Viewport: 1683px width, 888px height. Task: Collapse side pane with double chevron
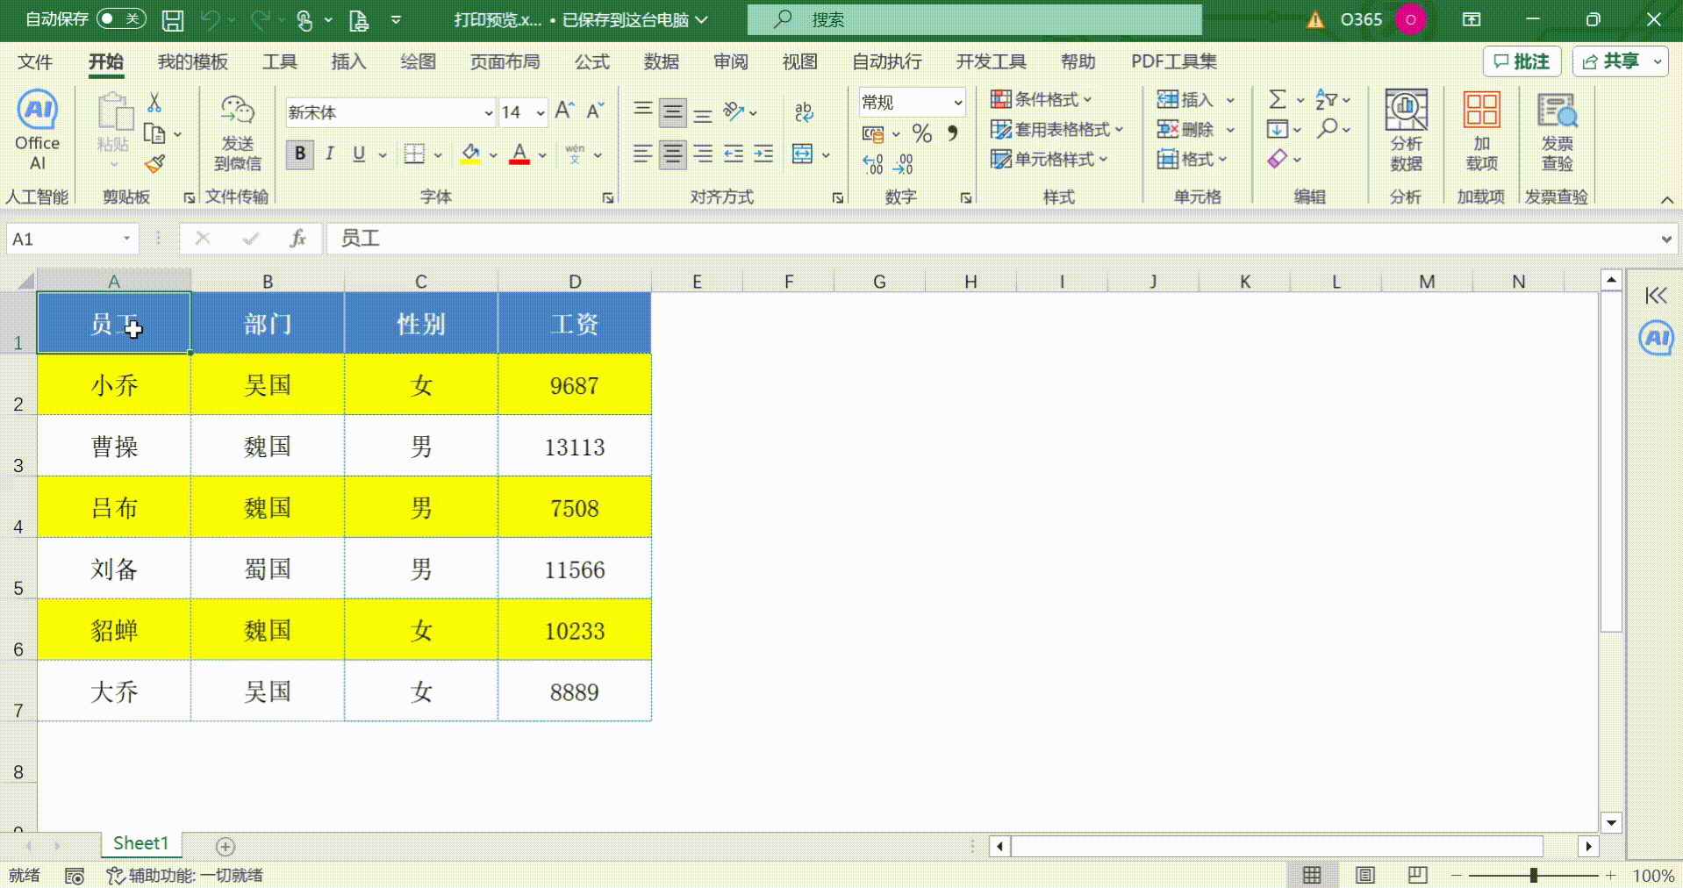[x=1656, y=295]
